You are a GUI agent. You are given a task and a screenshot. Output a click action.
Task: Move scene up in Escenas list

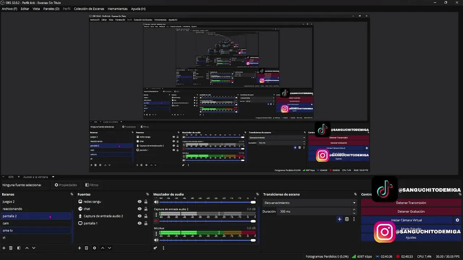click(27, 248)
